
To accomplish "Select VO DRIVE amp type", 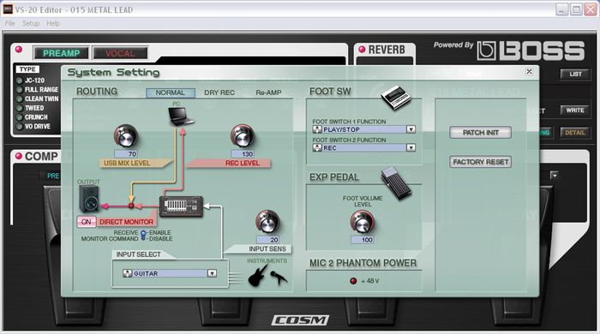I will click(33, 127).
